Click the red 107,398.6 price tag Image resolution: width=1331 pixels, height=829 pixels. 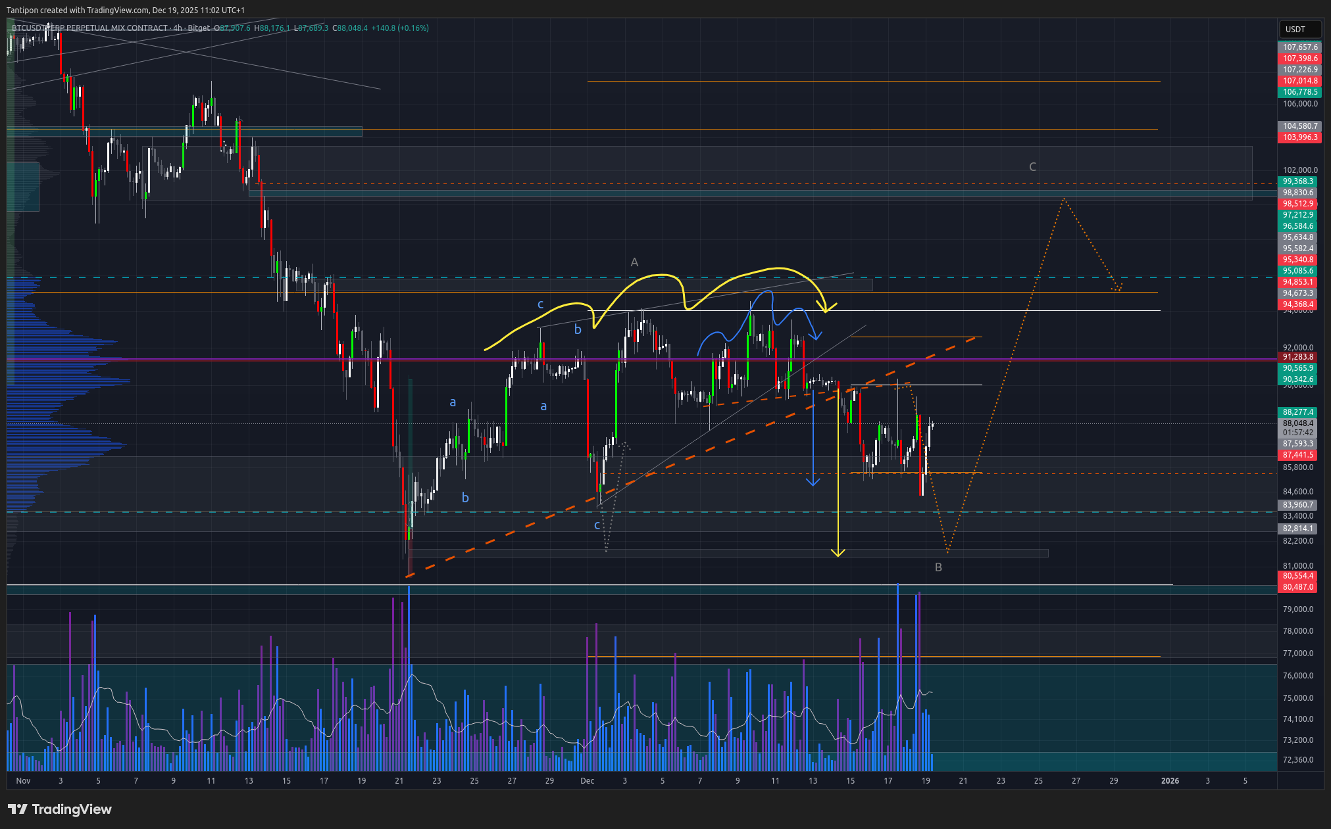pyautogui.click(x=1299, y=59)
